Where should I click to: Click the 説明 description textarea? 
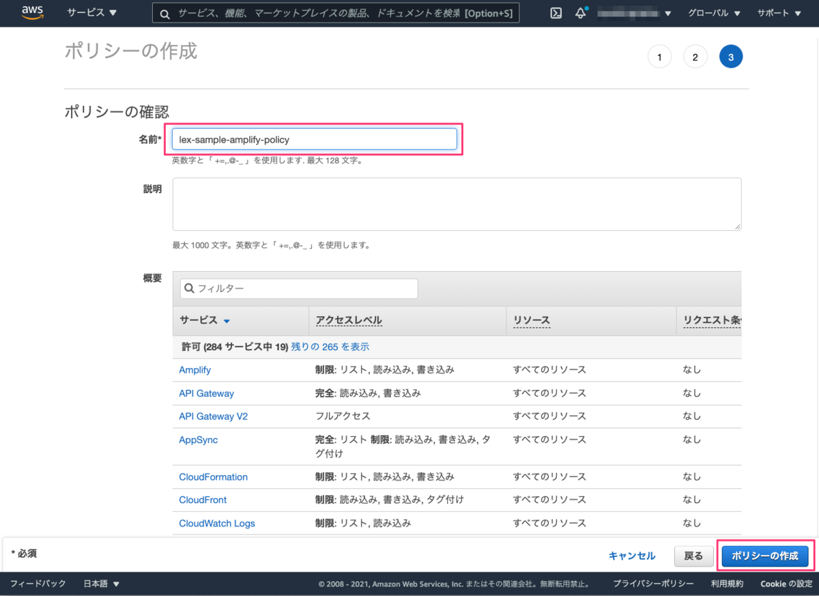(x=456, y=203)
